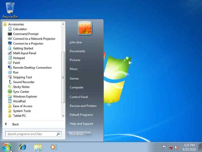202x152 pixels.
Task: Launch WordPad from its icon
Action: (10, 101)
